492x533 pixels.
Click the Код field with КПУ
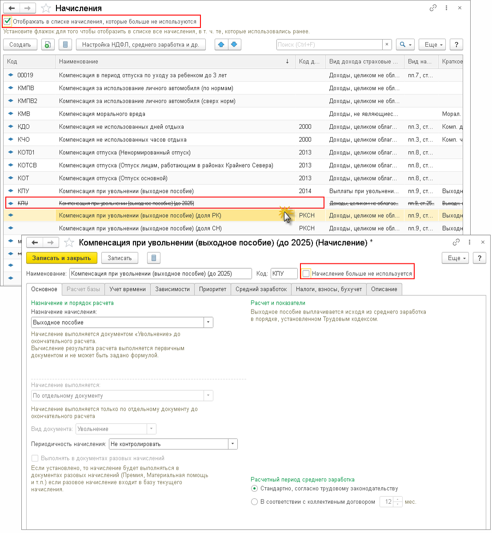pyautogui.click(x=284, y=274)
